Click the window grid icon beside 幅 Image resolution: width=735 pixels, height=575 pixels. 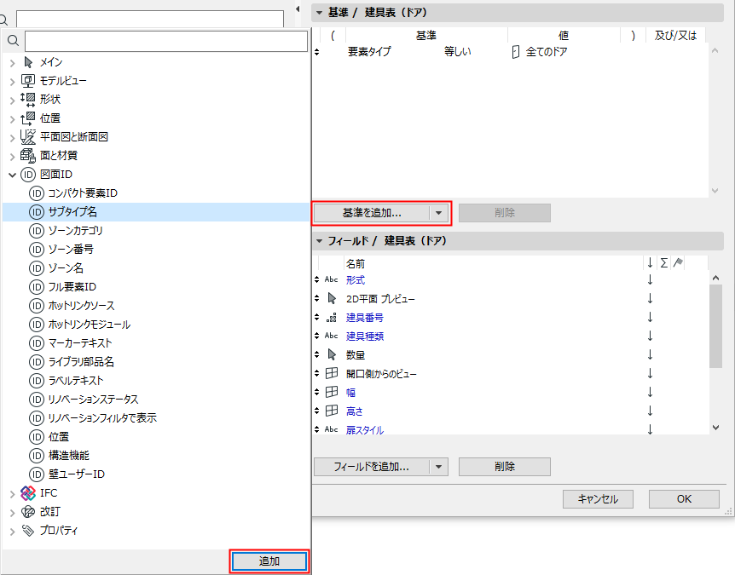332,392
